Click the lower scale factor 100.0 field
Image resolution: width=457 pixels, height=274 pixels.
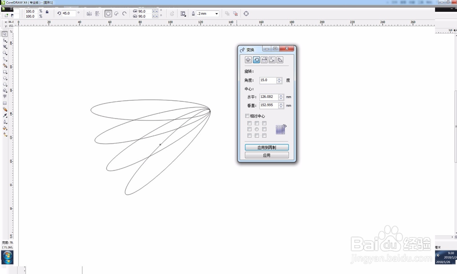click(x=31, y=16)
